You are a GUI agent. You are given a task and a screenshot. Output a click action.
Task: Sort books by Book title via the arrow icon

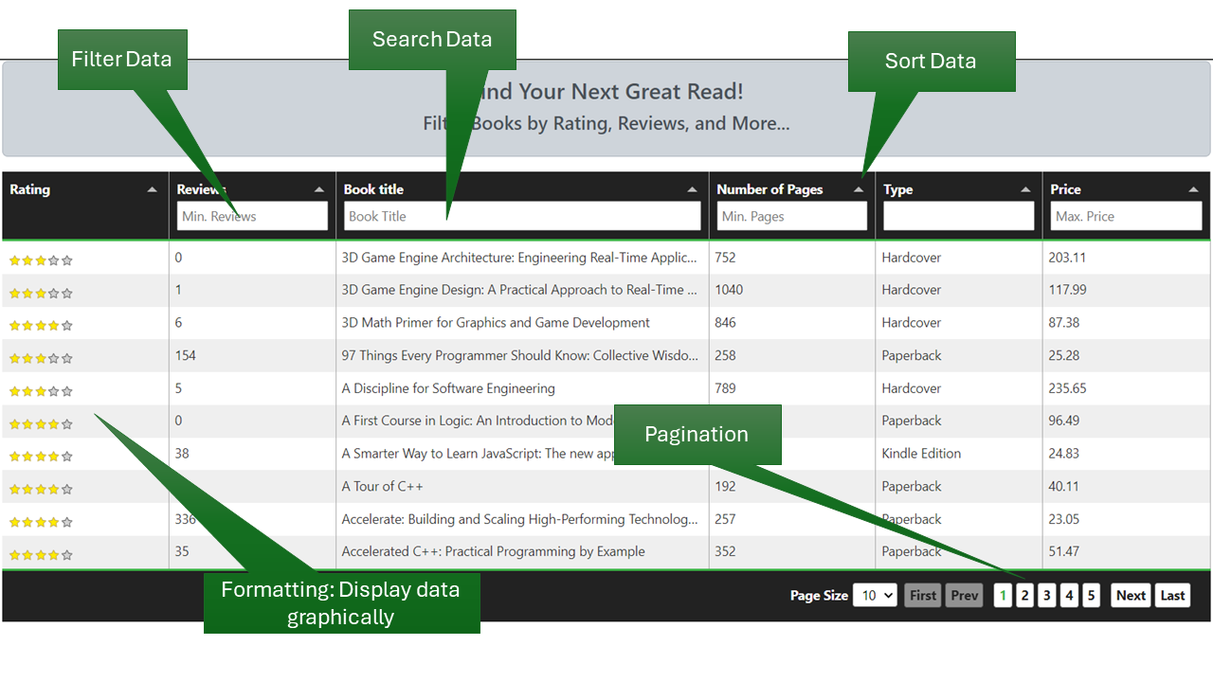(x=693, y=188)
